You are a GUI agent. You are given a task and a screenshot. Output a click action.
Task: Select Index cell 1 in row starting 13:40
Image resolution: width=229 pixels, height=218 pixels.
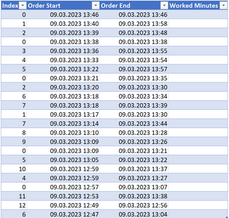pyautogui.click(x=14, y=23)
